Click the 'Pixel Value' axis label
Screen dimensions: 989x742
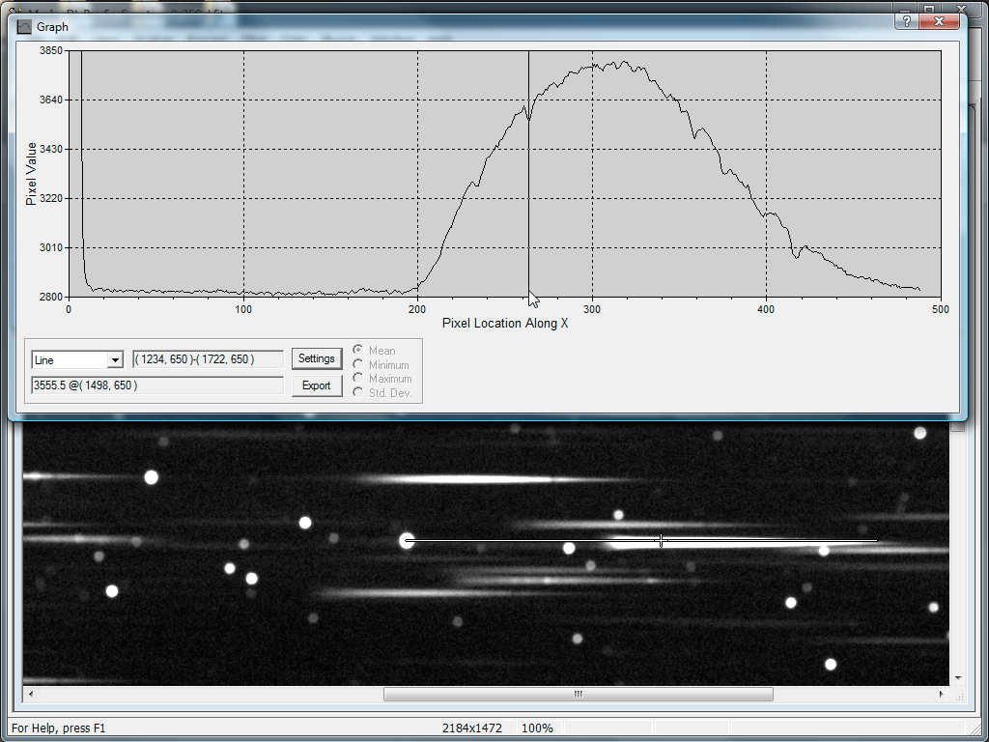31,174
